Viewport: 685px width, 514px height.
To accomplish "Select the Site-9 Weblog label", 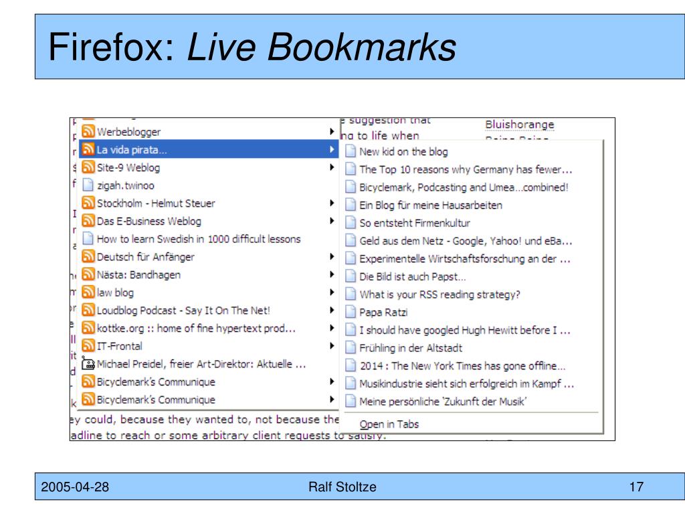I will [x=128, y=167].
